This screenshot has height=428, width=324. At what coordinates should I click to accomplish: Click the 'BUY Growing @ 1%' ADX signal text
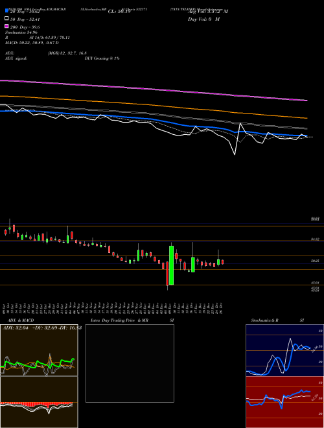click(x=102, y=58)
